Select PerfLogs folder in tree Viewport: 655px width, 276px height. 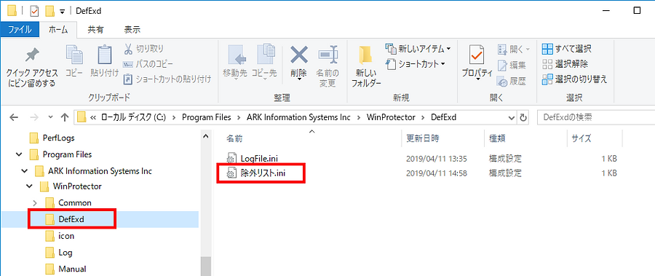(x=52, y=138)
